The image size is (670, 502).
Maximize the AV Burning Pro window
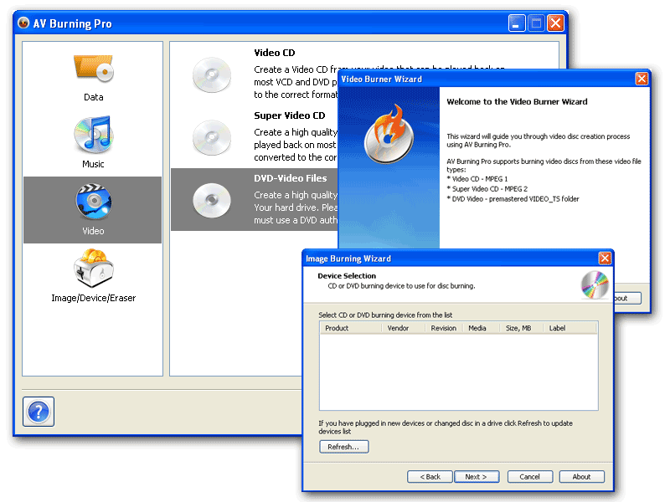click(536, 23)
